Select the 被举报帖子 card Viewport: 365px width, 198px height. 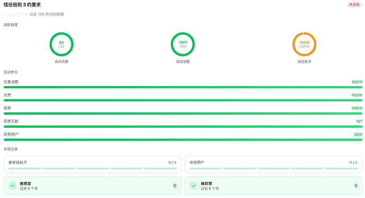(93, 164)
